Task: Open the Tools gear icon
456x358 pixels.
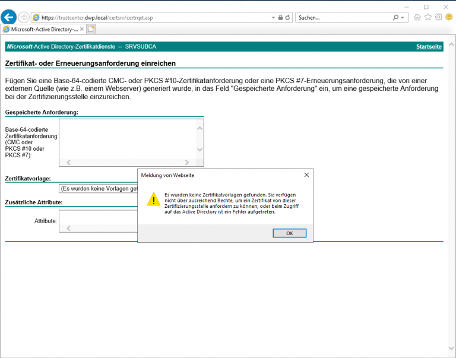Action: 439,17
